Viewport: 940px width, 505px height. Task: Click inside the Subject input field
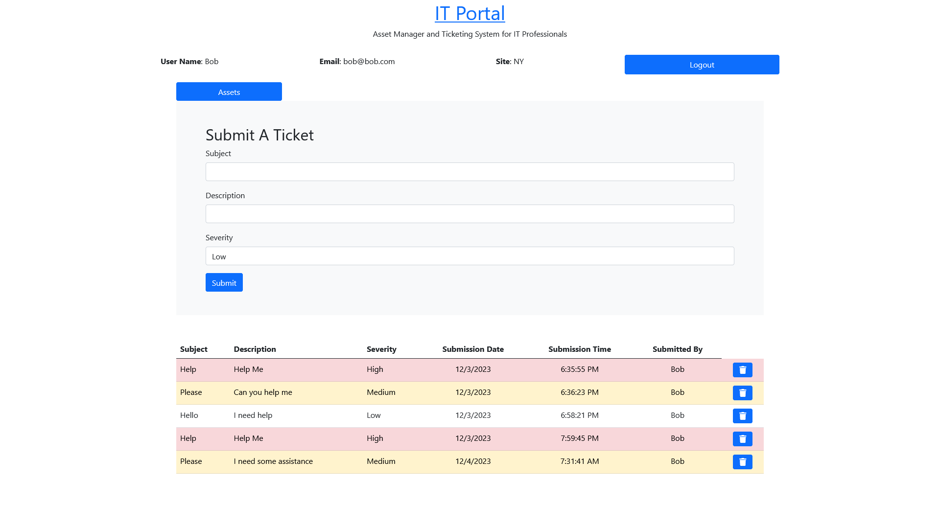tap(470, 171)
